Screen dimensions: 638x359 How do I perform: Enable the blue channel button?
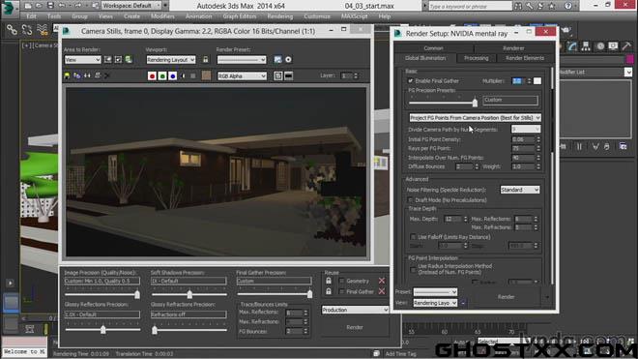click(172, 75)
